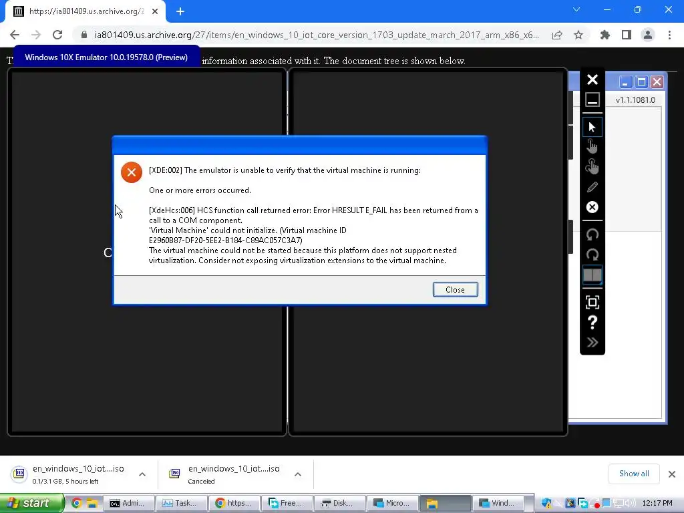Open the Windows start menu
Image resolution: width=684 pixels, height=513 pixels.
click(31, 504)
